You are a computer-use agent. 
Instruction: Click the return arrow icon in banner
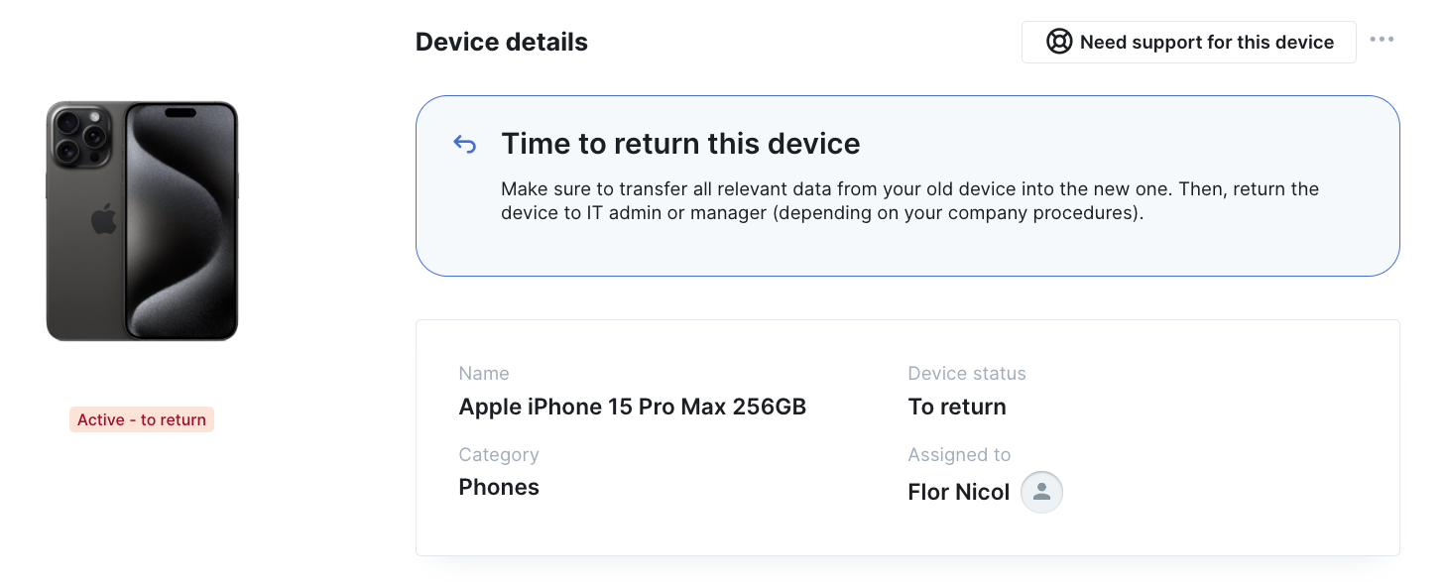[465, 145]
